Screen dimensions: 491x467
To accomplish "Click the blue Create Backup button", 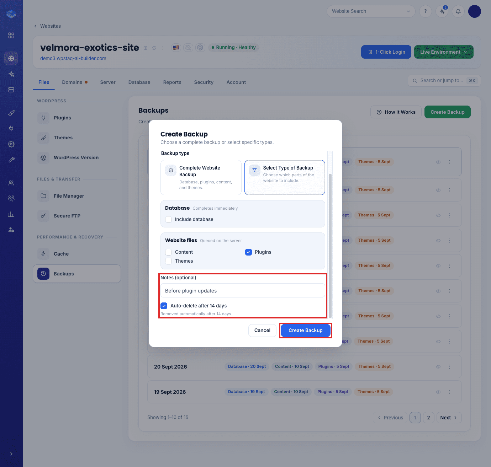I will point(305,330).
